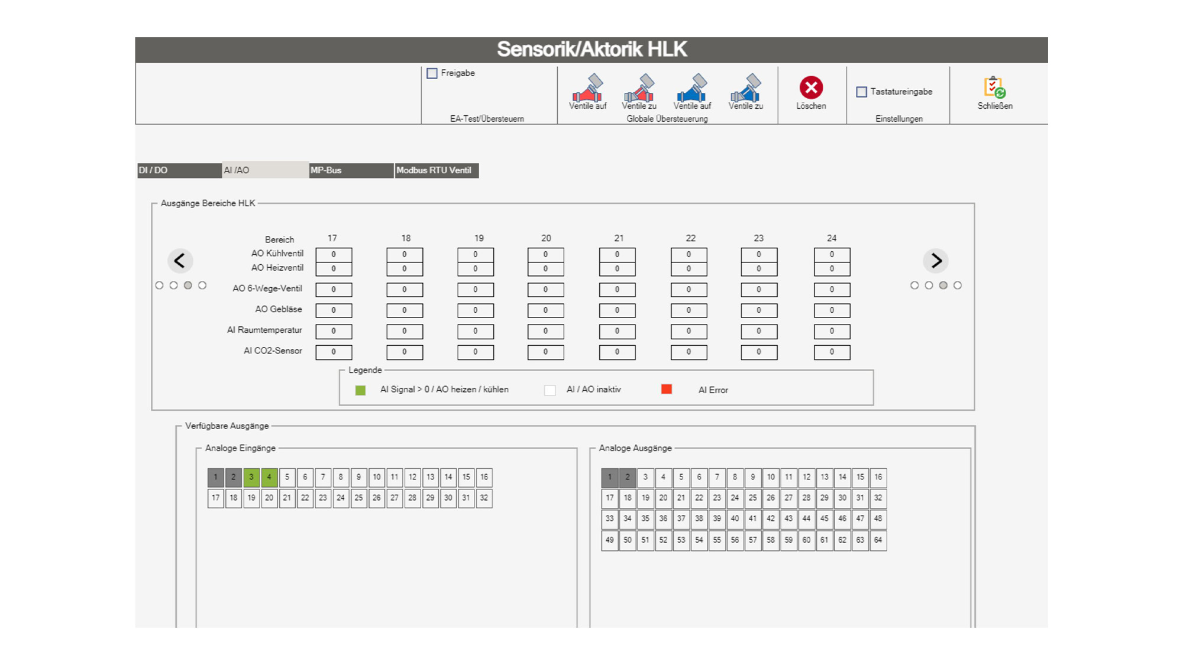Click the blue Ventile auf cooling valve icon
The image size is (1183, 665).
click(692, 87)
